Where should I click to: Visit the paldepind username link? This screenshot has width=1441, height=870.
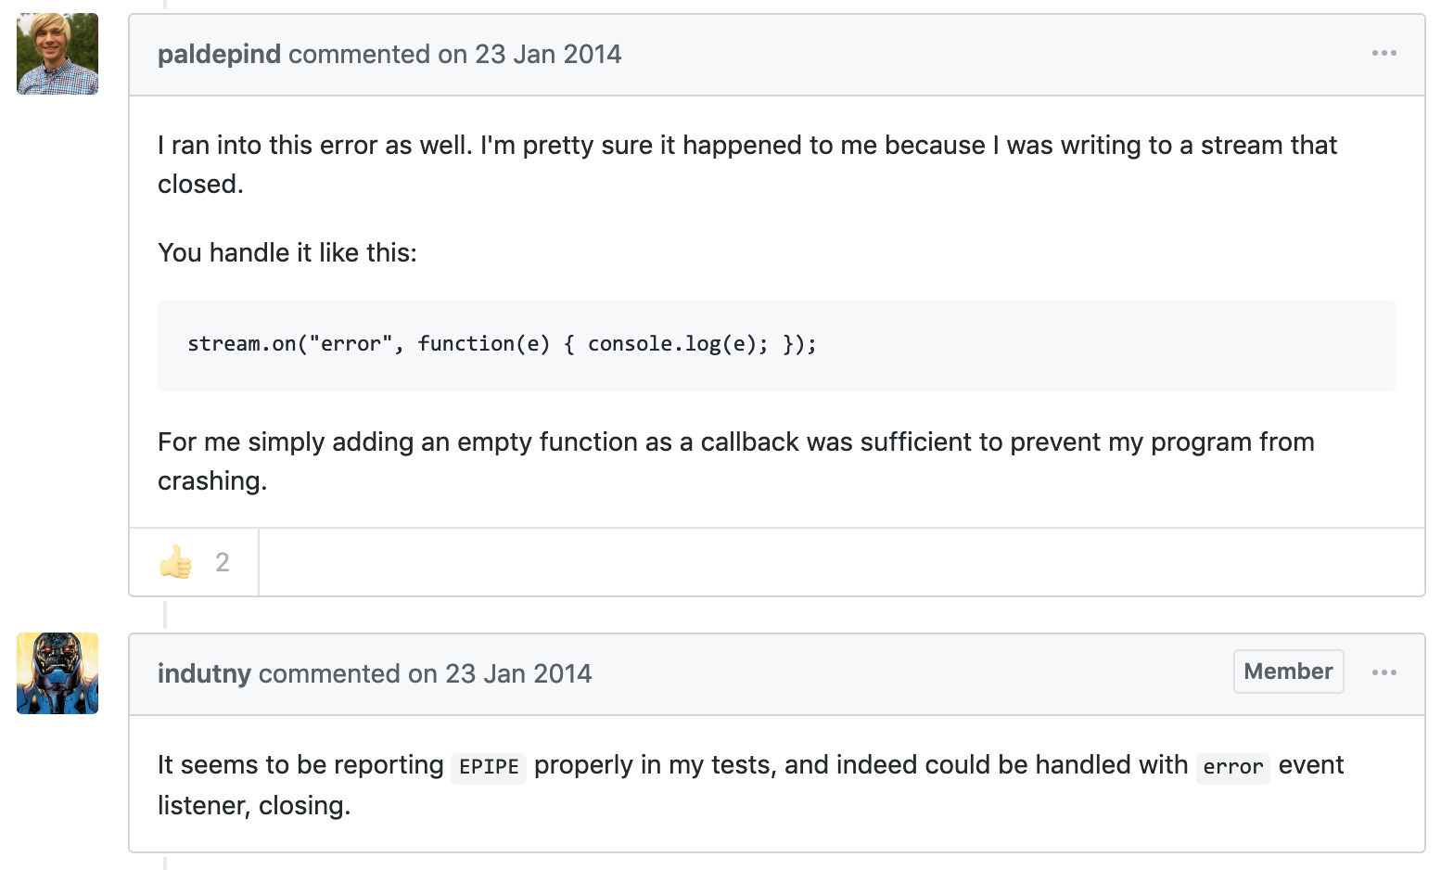click(x=219, y=55)
